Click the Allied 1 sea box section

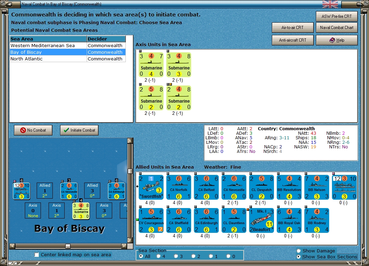pyautogui.click(x=45, y=191)
